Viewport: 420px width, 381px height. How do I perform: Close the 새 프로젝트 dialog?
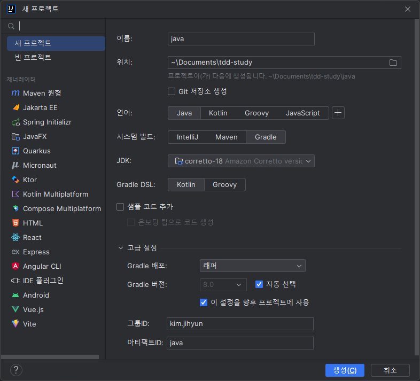pyautogui.click(x=408, y=9)
